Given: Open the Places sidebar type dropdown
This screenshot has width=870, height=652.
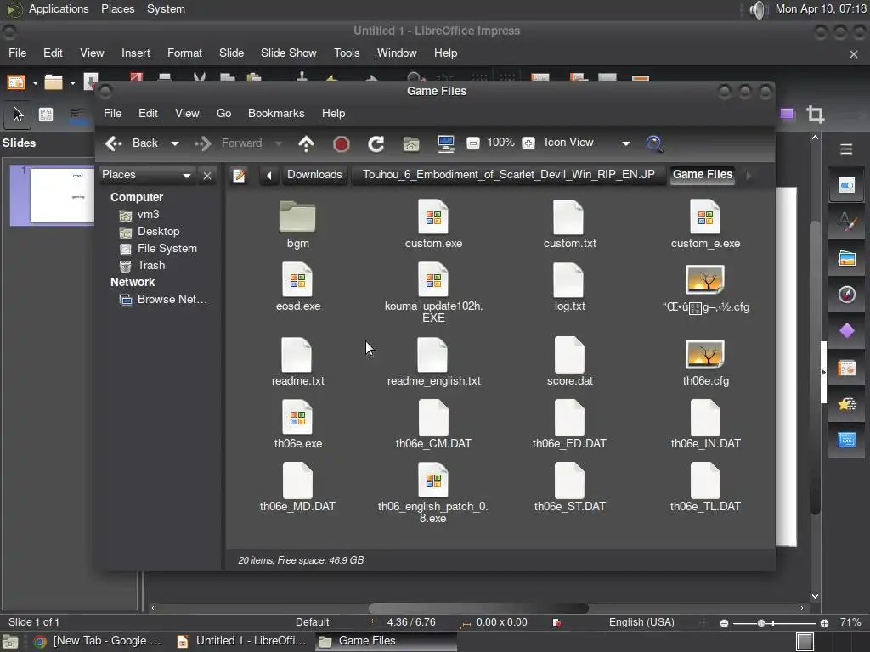Looking at the screenshot, I should 146,175.
